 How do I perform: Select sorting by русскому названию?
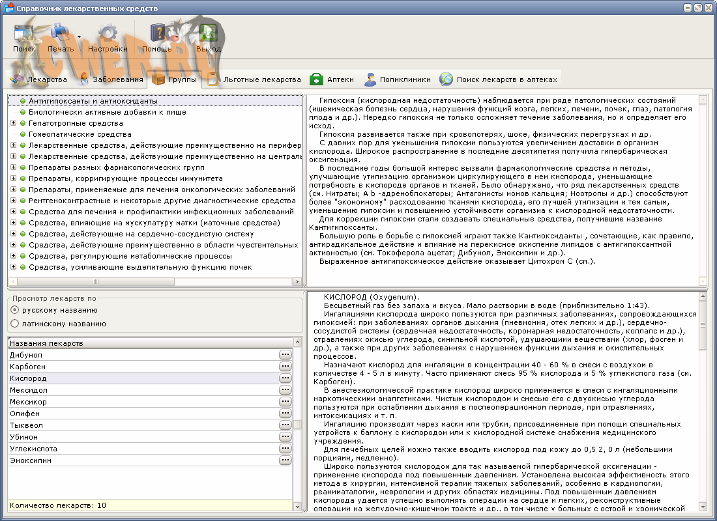pos(15,310)
